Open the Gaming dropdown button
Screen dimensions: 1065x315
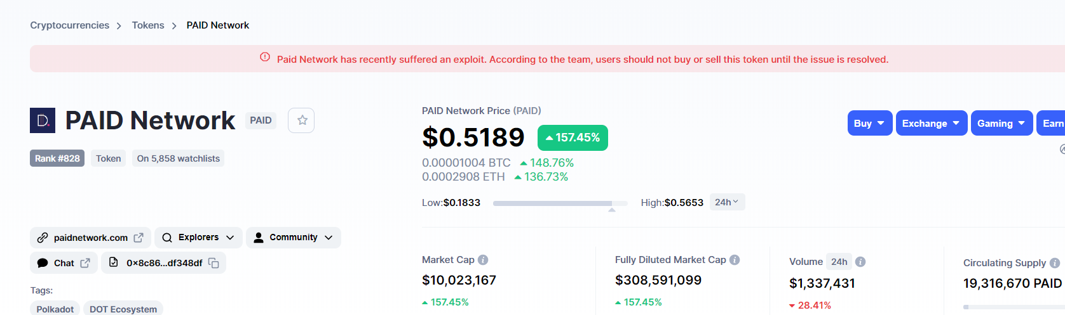click(1002, 123)
